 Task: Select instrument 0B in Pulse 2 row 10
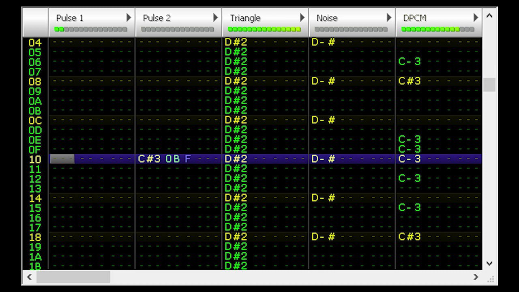pos(172,159)
